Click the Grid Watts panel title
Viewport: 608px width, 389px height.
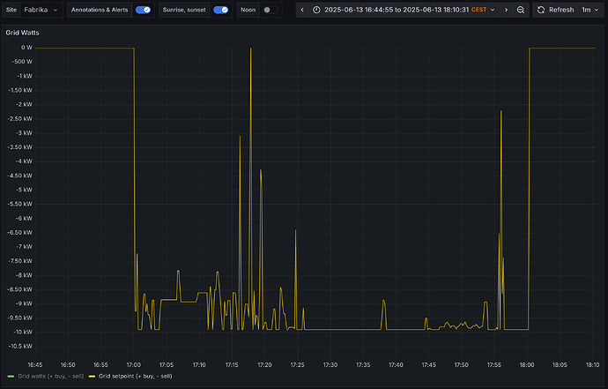tap(23, 33)
